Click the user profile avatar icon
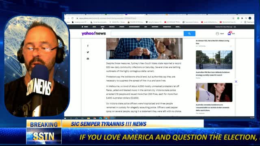260x146 pixels. pyautogui.click(x=217, y=34)
